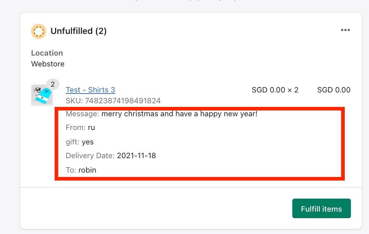This screenshot has width=369, height=234.
Task: Open the shirt product thumbnail image
Action: [41, 96]
